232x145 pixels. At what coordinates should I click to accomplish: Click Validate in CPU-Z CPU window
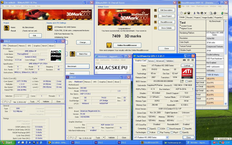(x=46, y=101)
